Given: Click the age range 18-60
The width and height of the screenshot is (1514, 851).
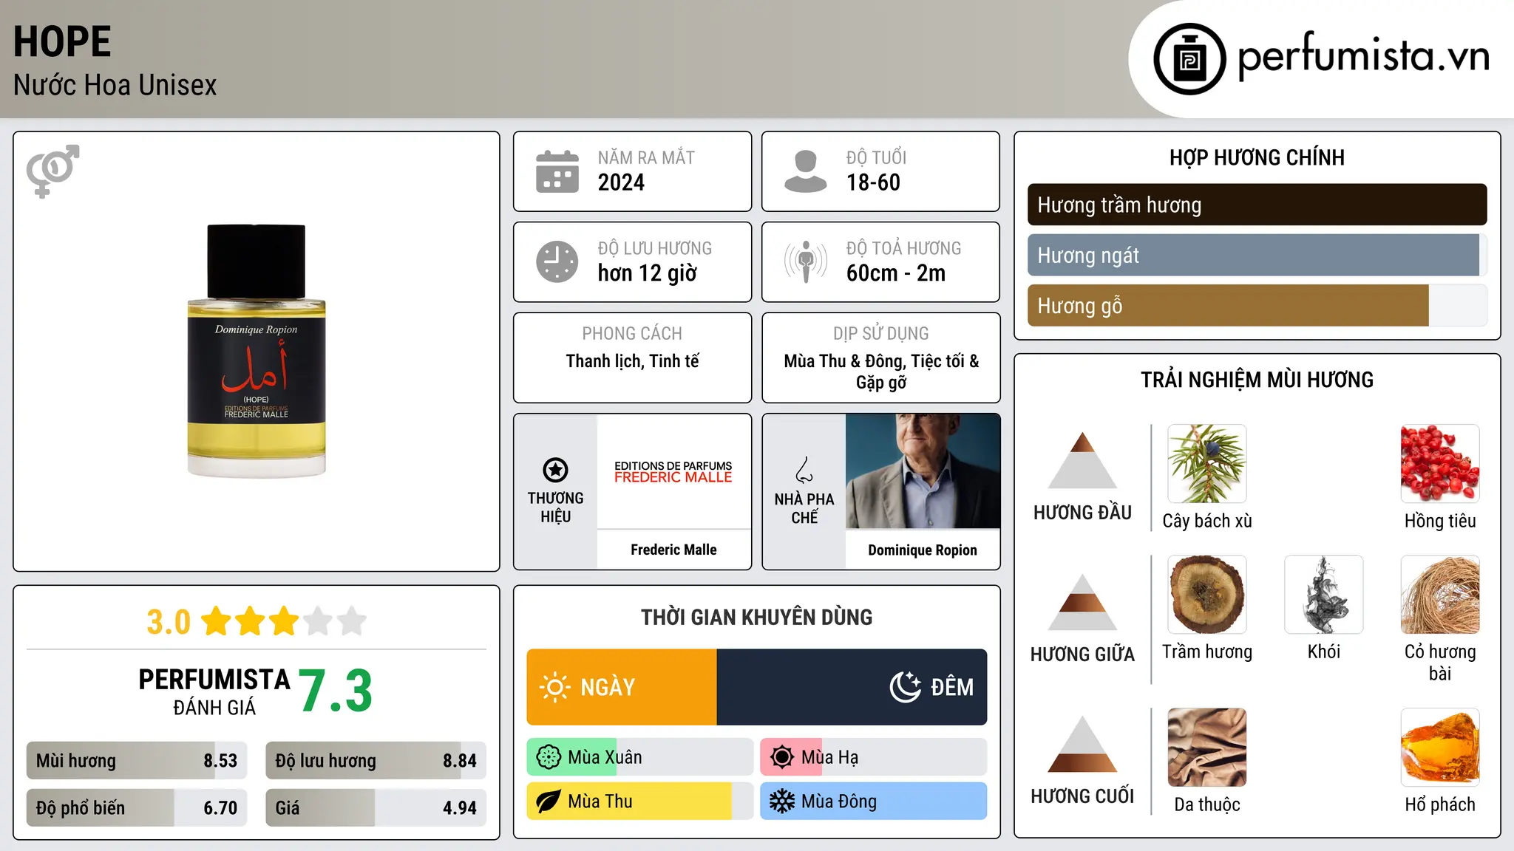Looking at the screenshot, I should (x=873, y=182).
